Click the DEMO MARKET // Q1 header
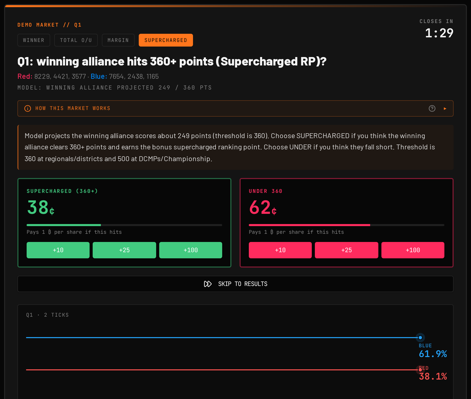 (49, 25)
